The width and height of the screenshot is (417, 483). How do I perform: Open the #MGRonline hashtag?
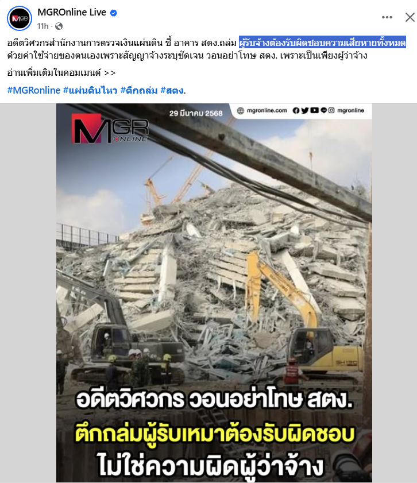pos(34,90)
